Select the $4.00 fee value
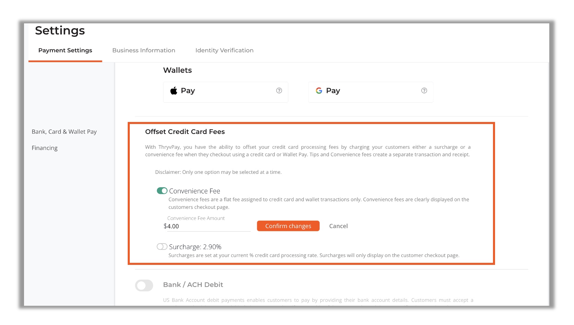574x325 pixels. pyautogui.click(x=172, y=226)
